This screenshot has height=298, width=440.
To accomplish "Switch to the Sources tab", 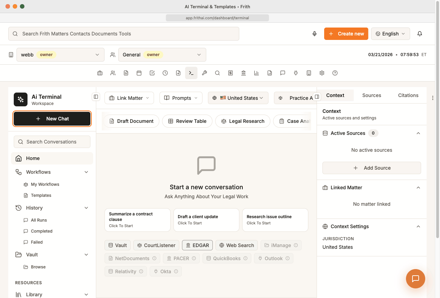I will coord(371,95).
